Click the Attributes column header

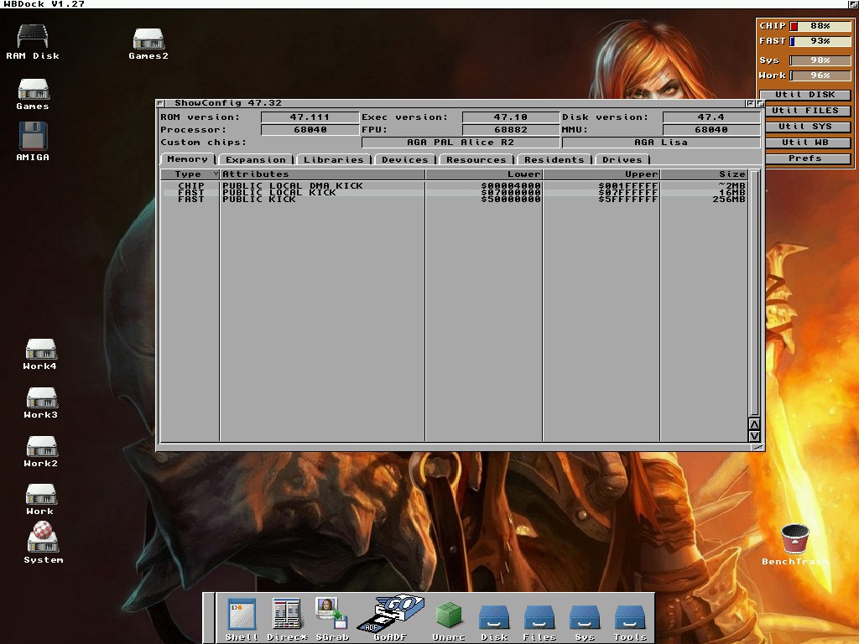pyautogui.click(x=322, y=174)
